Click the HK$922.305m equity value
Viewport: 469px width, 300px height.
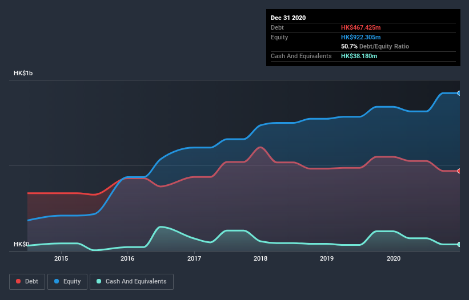(x=360, y=37)
